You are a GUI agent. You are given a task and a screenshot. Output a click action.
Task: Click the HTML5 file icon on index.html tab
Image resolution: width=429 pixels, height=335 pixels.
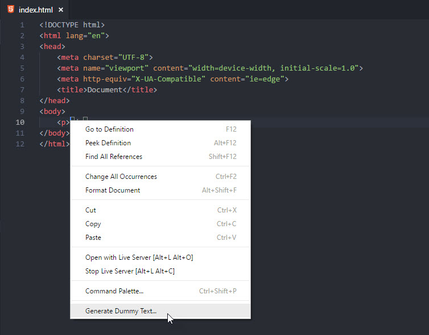11,9
